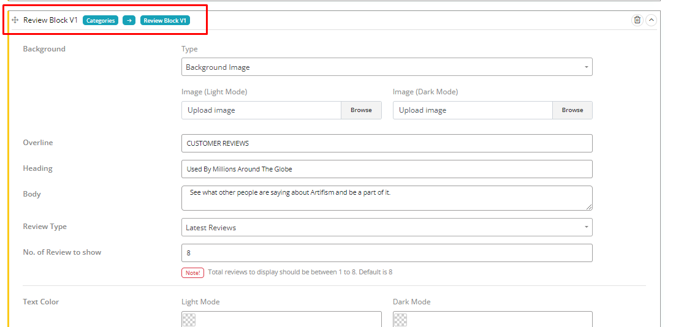This screenshot has width=673, height=327.
Task: Click inside the Body textarea
Action: pos(387,198)
